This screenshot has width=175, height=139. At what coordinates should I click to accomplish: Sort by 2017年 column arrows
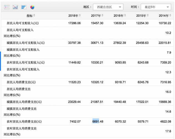[102, 15]
